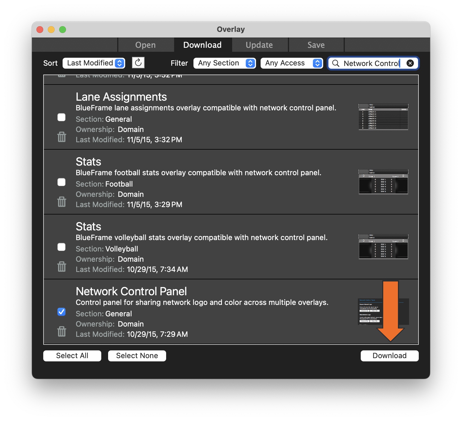This screenshot has width=462, height=421.
Task: Click the lane assignments overlay description
Action: coord(206,108)
